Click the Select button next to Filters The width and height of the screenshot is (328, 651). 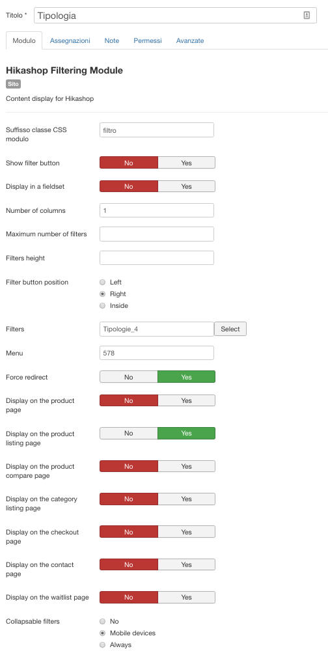point(230,329)
